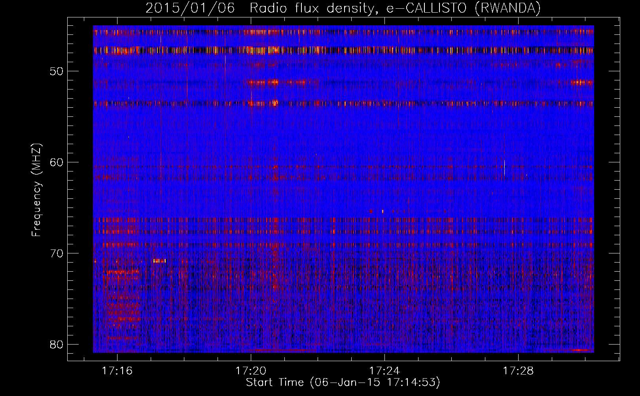Click the date 2015/01/06 in the title
The width and height of the screenshot is (640, 396).
click(x=190, y=8)
